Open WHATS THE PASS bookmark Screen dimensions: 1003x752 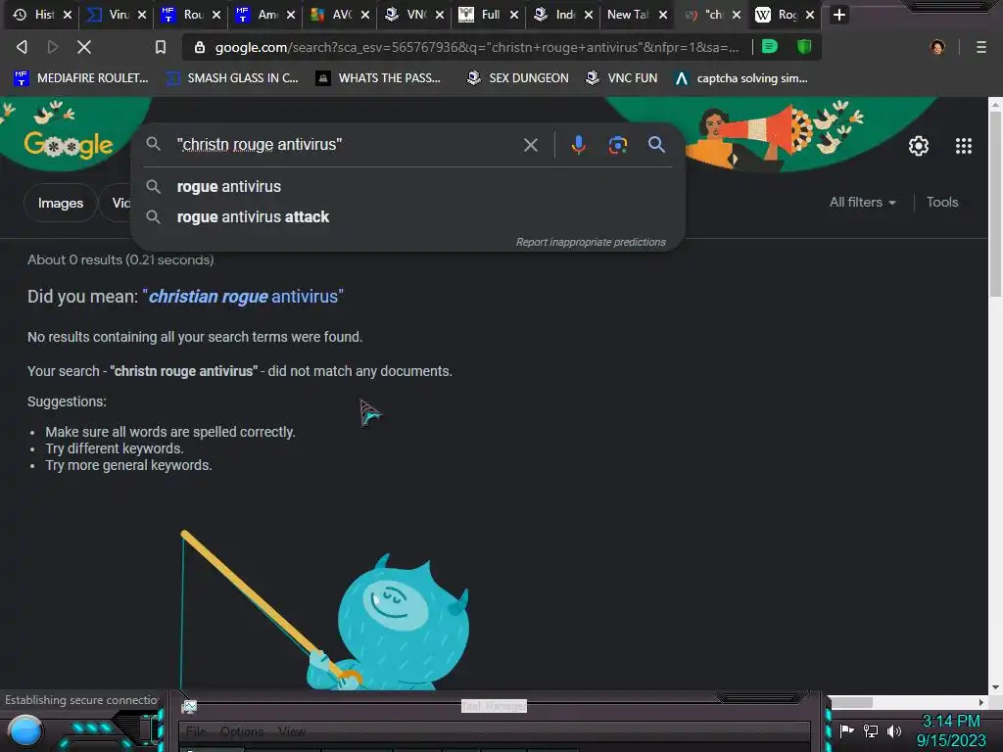click(x=379, y=78)
